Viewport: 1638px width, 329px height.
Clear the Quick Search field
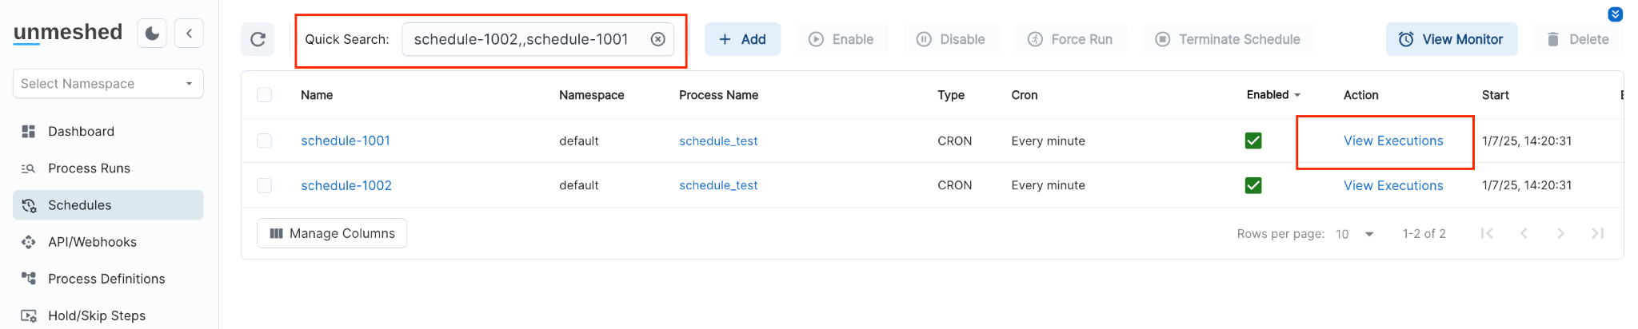tap(657, 39)
